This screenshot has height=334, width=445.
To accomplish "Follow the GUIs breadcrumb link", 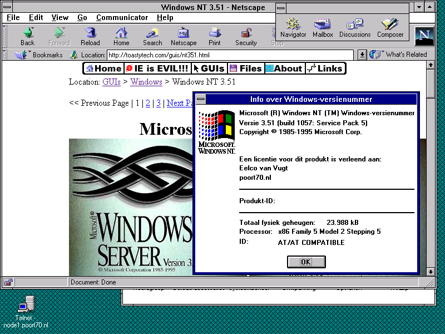I will [111, 82].
